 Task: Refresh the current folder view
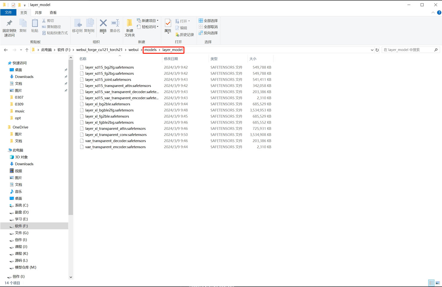(377, 50)
